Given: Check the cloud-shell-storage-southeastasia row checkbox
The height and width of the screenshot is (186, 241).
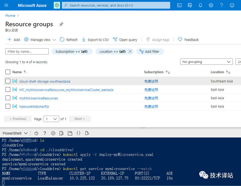Looking at the screenshot, I should 8,81.
